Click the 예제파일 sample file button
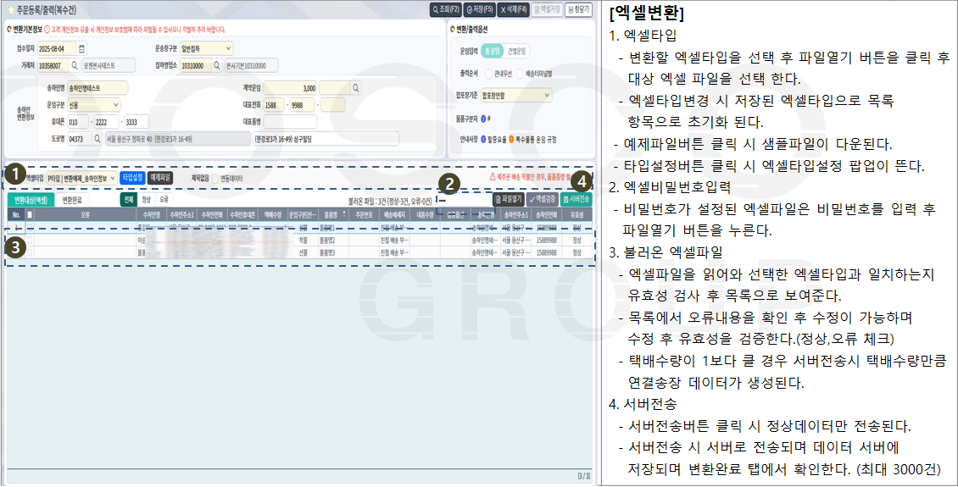The height and width of the screenshot is (487, 958). click(x=160, y=178)
